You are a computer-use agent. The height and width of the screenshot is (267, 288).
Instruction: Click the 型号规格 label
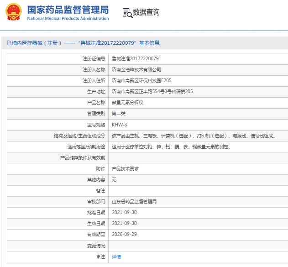point(96,125)
